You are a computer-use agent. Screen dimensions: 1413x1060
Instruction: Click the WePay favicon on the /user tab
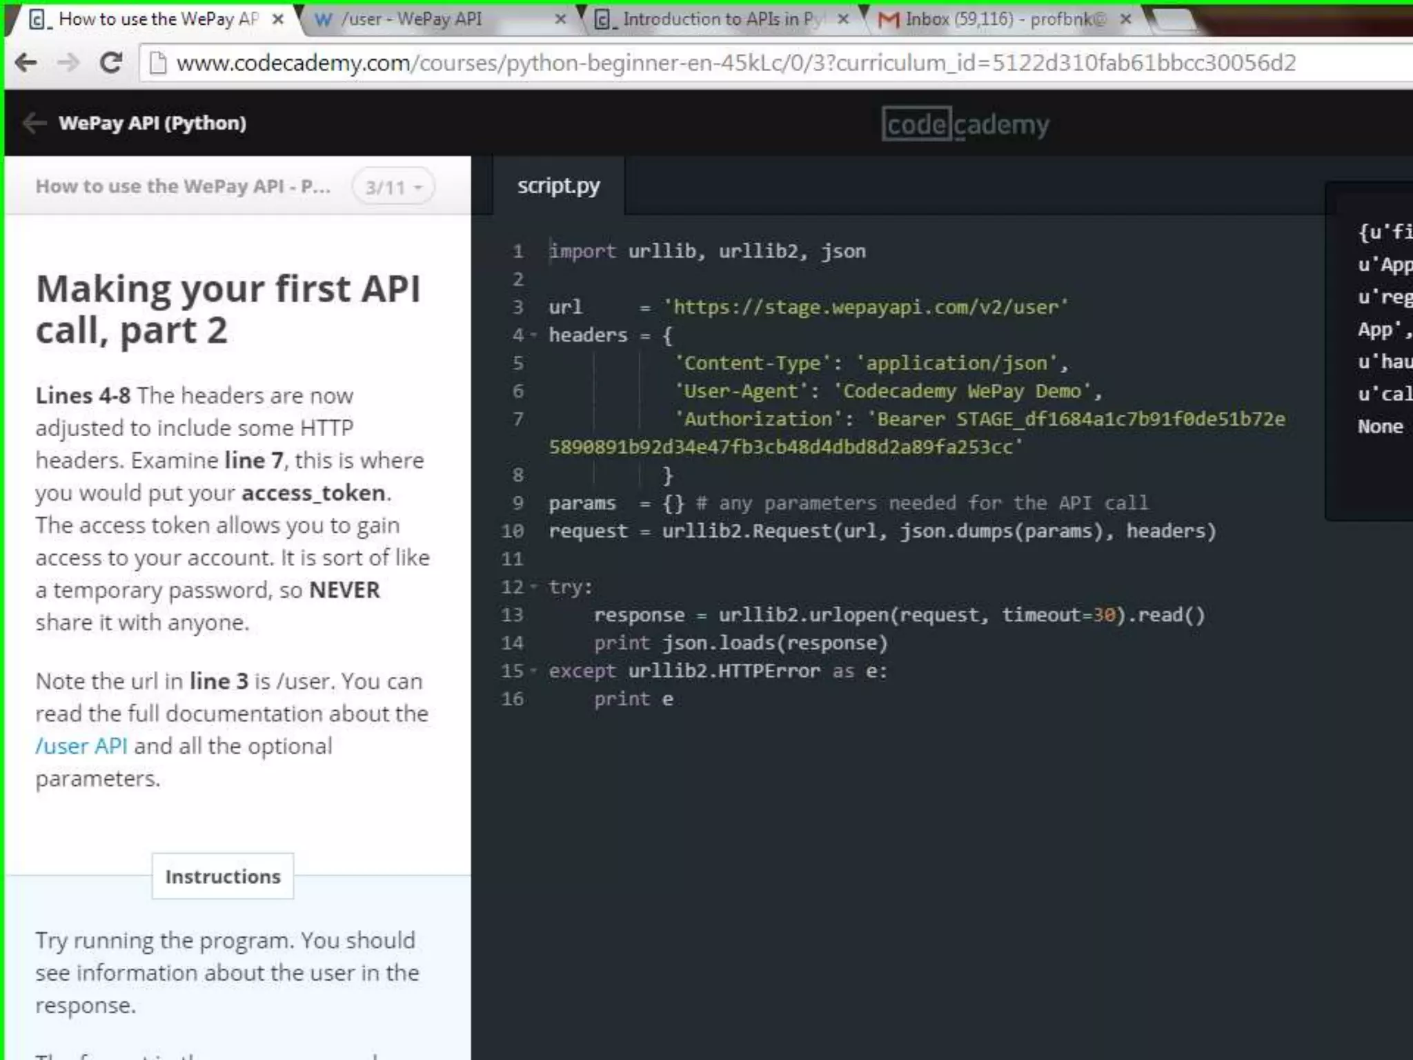(323, 19)
